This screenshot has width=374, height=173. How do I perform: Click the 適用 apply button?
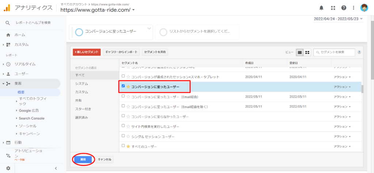click(83, 160)
